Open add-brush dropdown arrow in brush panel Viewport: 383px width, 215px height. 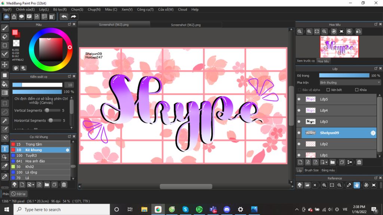click(33, 185)
